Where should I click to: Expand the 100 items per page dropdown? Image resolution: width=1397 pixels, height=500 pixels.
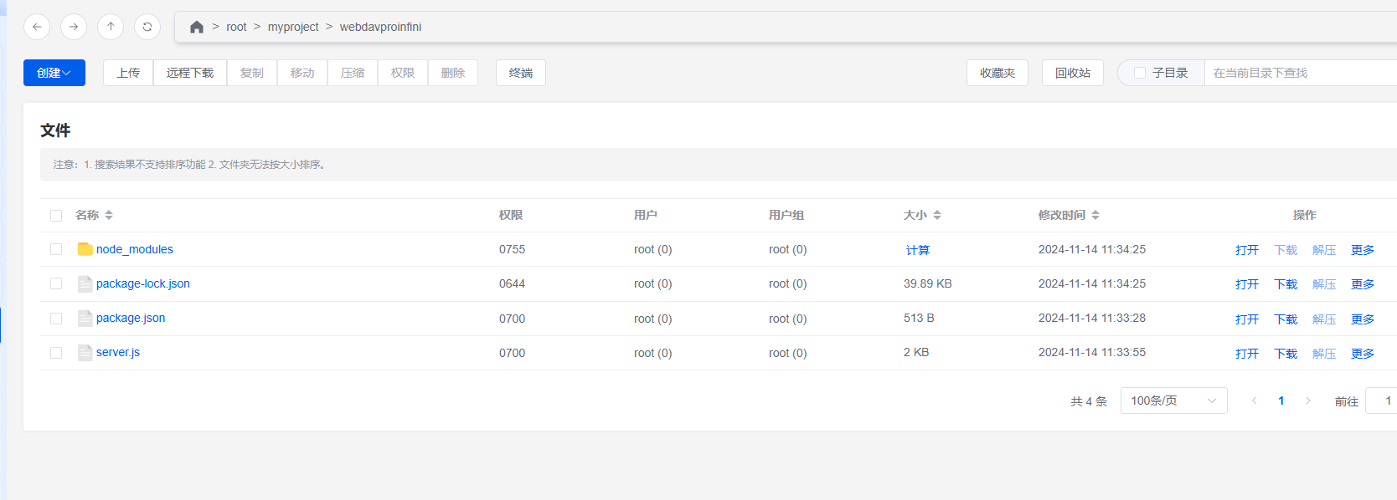click(x=1173, y=401)
